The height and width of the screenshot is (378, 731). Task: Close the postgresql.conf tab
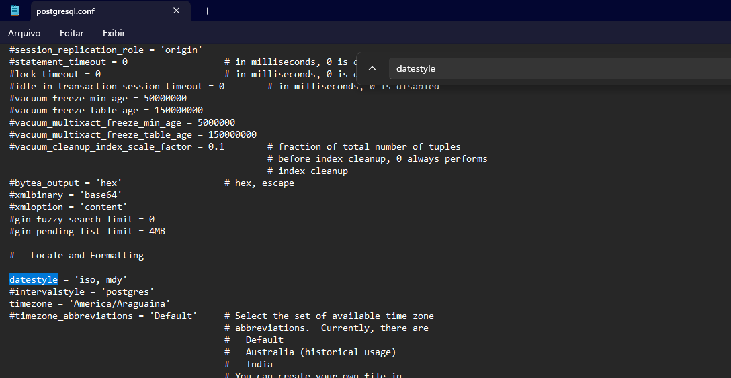pos(177,11)
